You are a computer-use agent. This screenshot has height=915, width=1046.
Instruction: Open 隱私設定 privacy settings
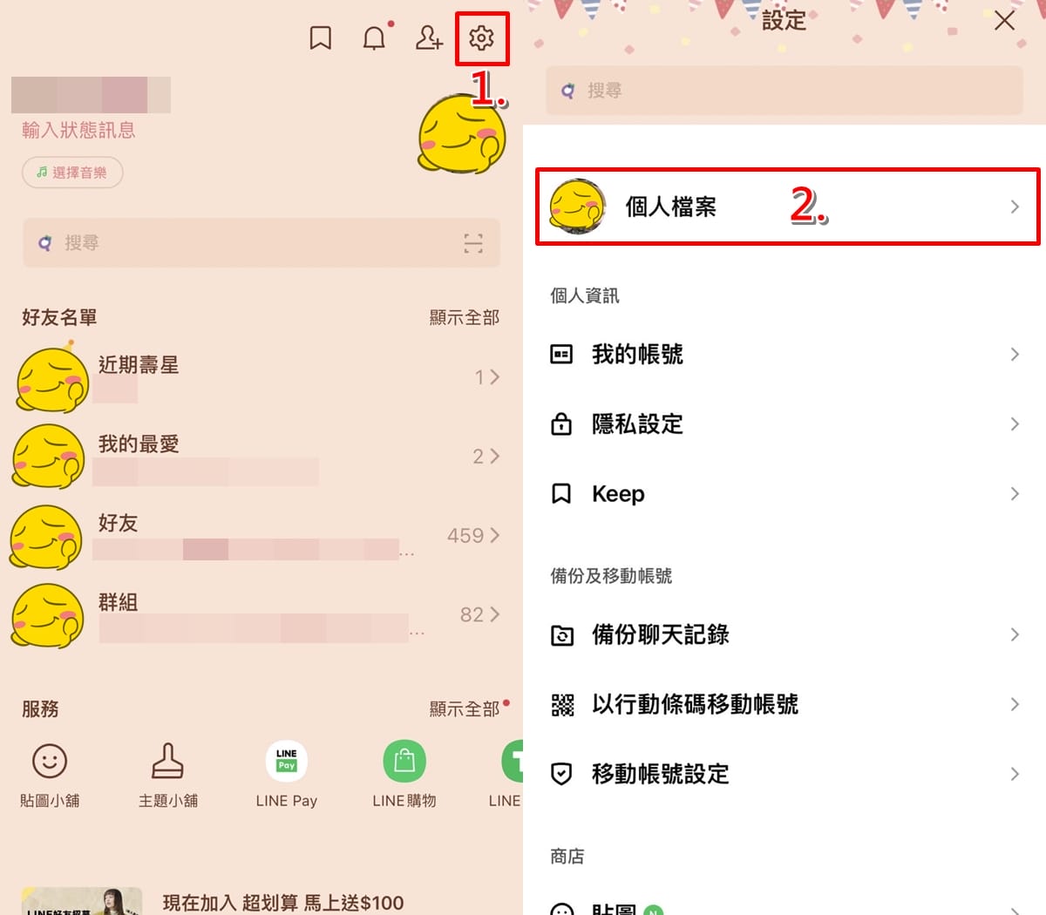(x=784, y=424)
